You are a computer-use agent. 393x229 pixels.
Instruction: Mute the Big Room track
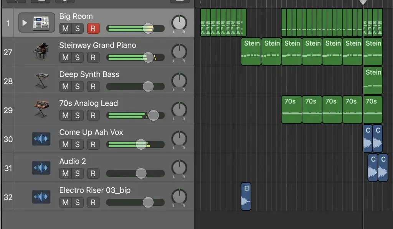click(65, 28)
